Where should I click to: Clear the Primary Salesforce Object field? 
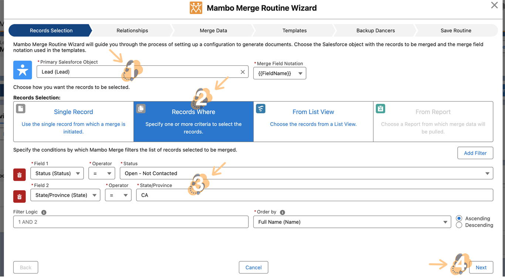[243, 72]
